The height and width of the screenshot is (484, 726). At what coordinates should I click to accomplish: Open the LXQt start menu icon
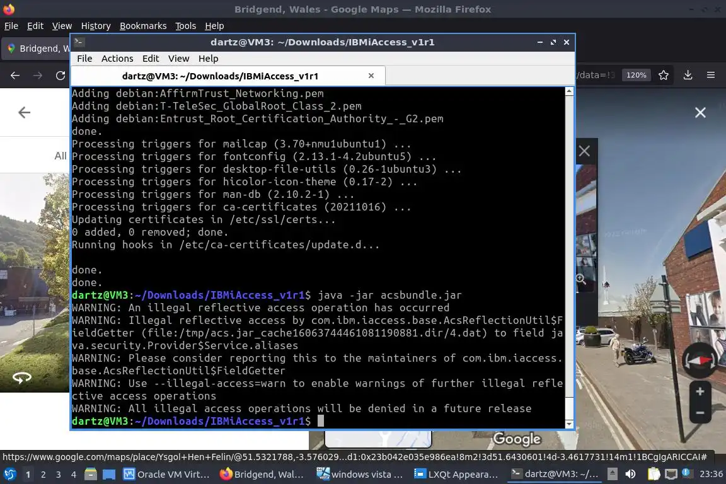coord(9,475)
